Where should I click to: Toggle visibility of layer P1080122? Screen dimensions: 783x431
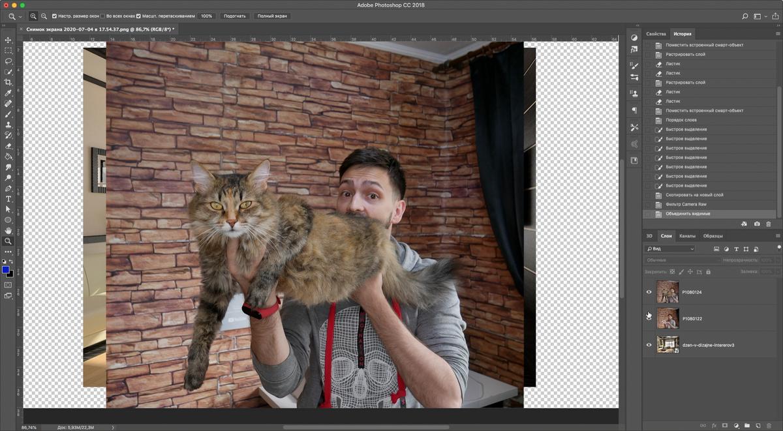649,318
